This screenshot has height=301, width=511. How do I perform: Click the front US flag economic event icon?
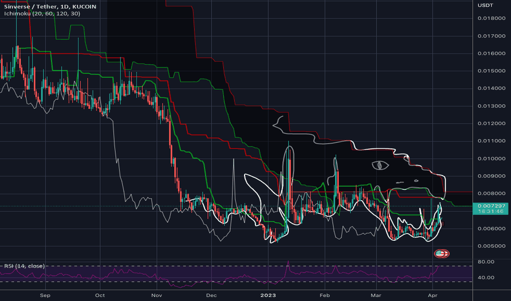click(x=440, y=253)
